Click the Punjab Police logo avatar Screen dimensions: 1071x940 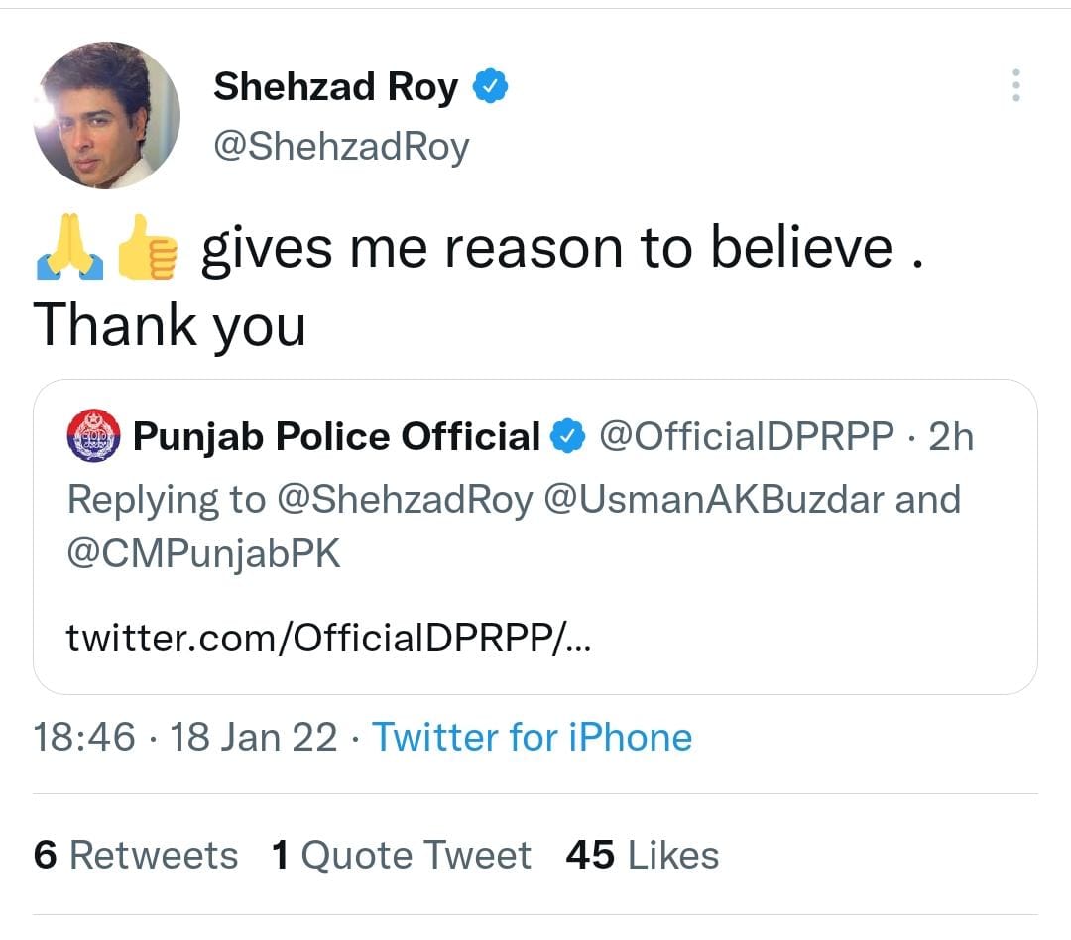92,434
